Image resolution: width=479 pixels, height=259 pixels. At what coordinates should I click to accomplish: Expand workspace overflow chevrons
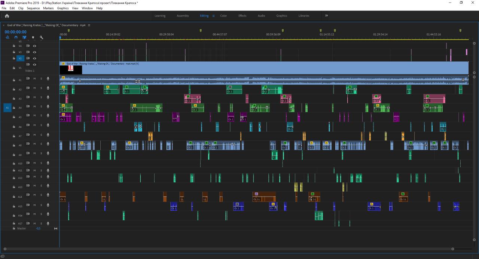coord(326,16)
